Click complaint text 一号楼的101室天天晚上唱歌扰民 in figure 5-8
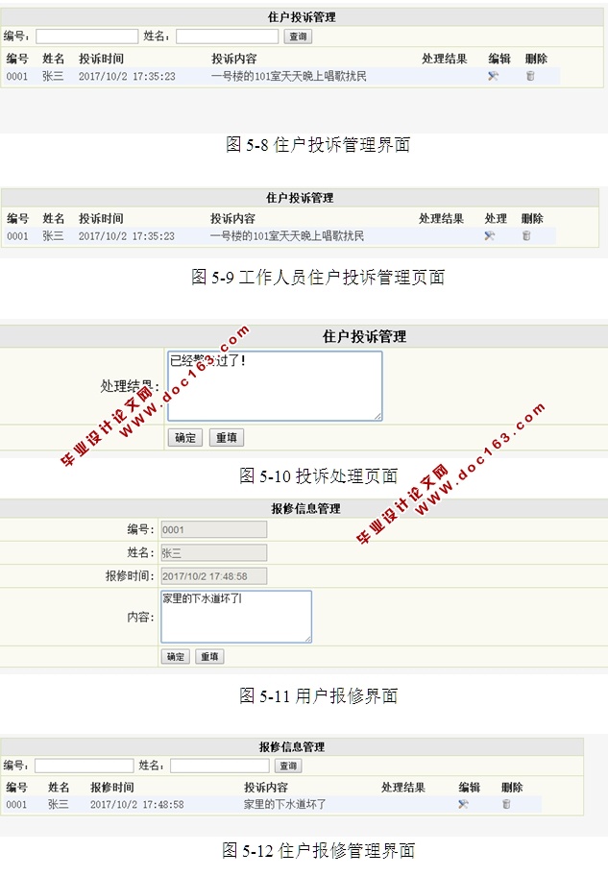This screenshot has height=876, width=608. coord(289,76)
